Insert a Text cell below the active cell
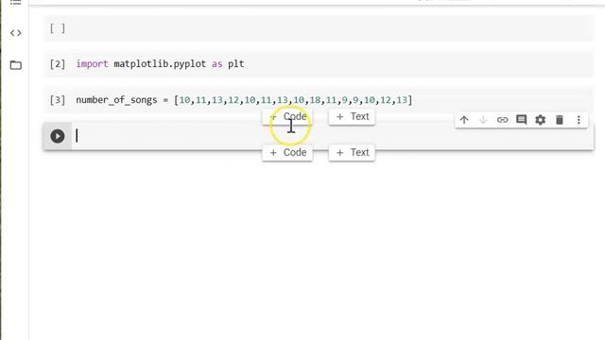Viewport: 605px width, 340px height. pos(352,153)
